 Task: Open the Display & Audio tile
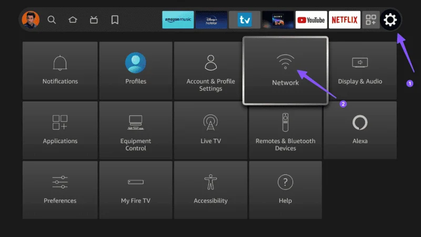(x=360, y=71)
